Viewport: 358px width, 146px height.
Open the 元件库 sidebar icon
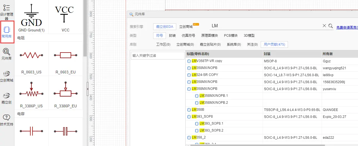point(7,54)
